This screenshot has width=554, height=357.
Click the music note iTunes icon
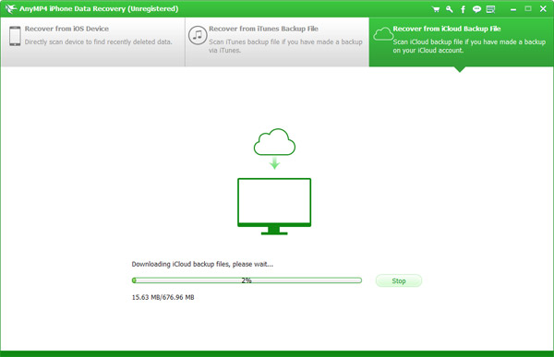click(198, 35)
